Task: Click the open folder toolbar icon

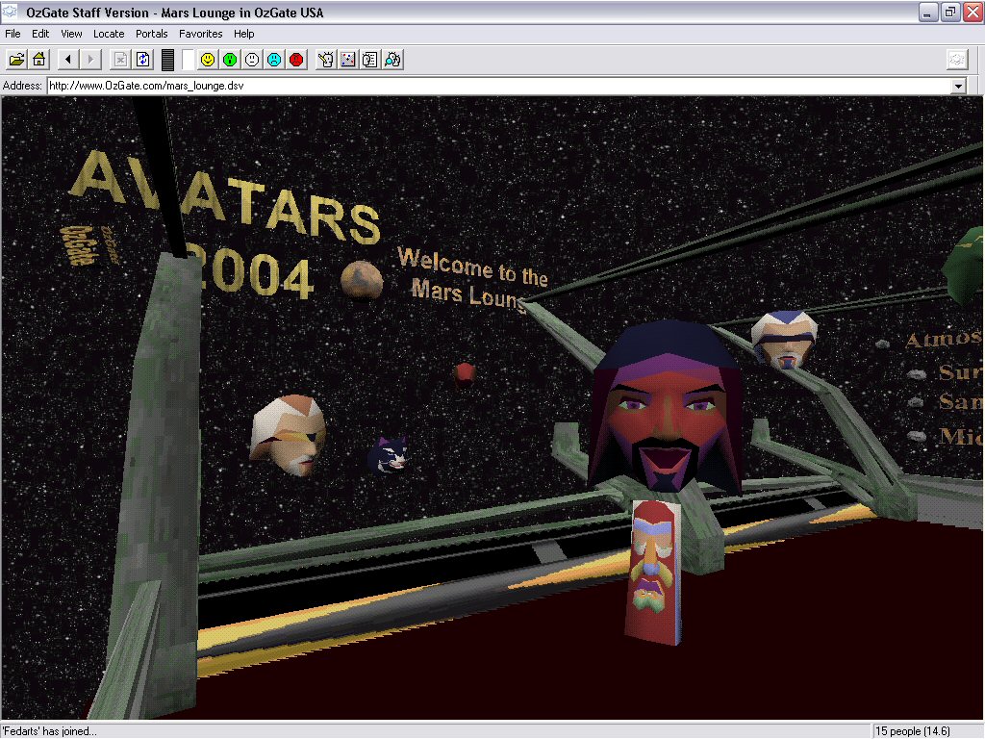Action: tap(16, 60)
